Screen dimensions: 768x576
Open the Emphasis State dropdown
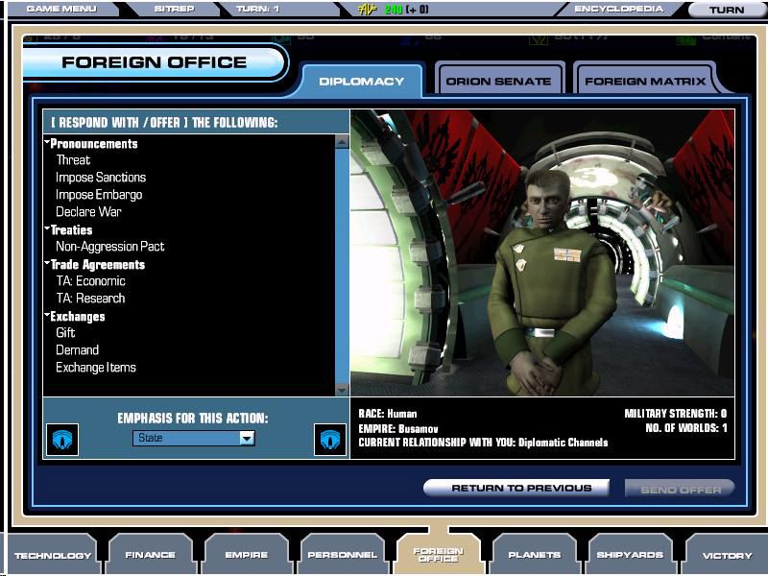[x=247, y=438]
